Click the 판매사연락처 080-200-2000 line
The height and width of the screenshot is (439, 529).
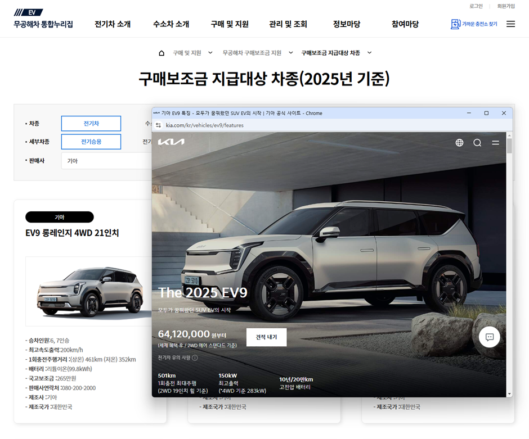tap(60, 388)
